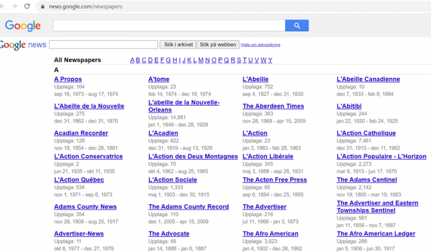Open L'Action Québec
This screenshot has height=252, width=431.
(x=79, y=180)
